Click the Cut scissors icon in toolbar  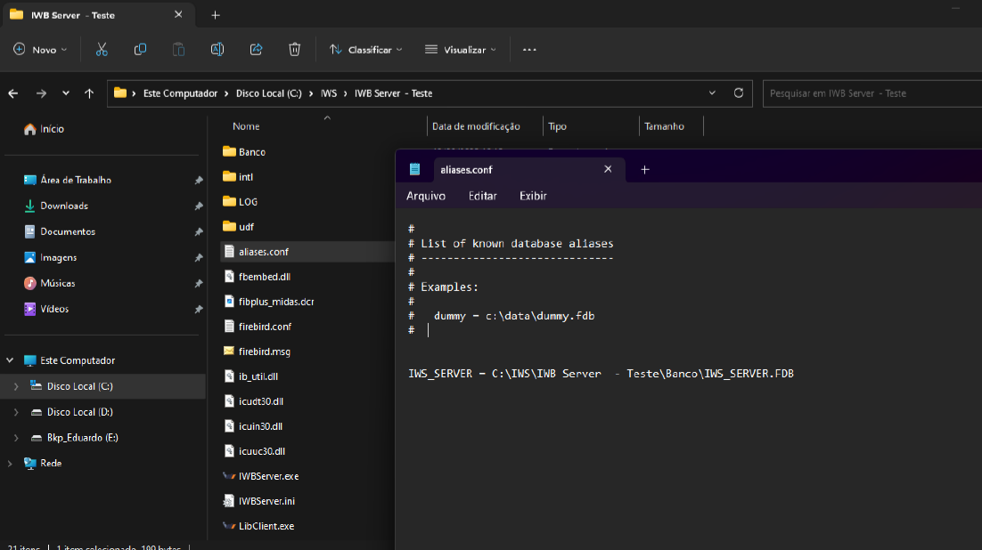click(x=102, y=50)
